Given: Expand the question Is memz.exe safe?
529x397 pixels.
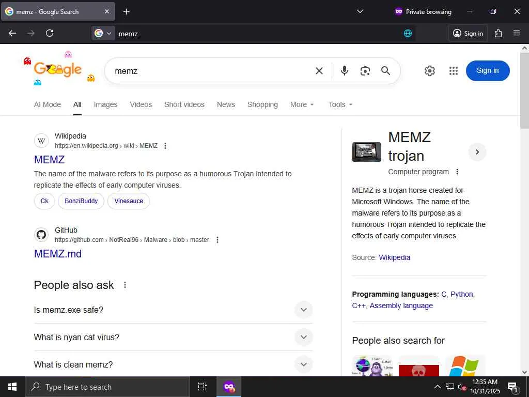Looking at the screenshot, I should (173, 310).
